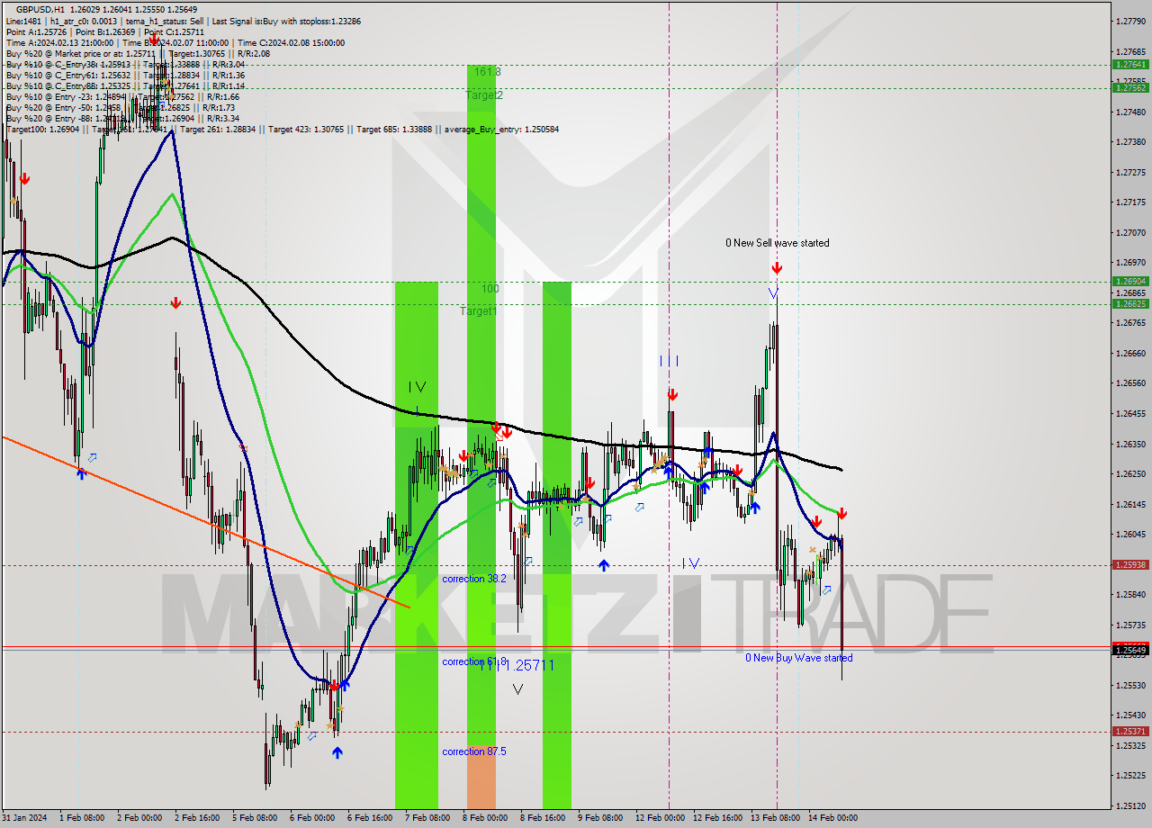Click the current price tag 1.25649
Image resolution: width=1152 pixels, height=828 pixels.
pos(1129,650)
